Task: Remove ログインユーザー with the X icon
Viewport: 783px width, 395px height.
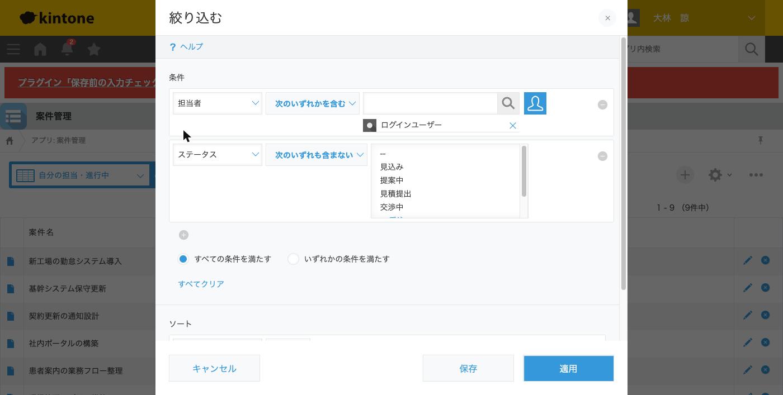Action: coord(512,126)
